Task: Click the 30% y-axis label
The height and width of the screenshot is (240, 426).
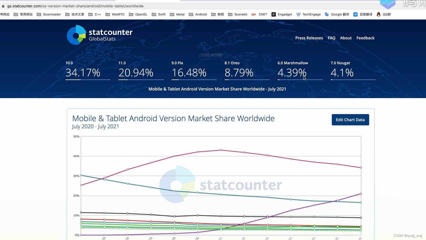Action: 76,176
